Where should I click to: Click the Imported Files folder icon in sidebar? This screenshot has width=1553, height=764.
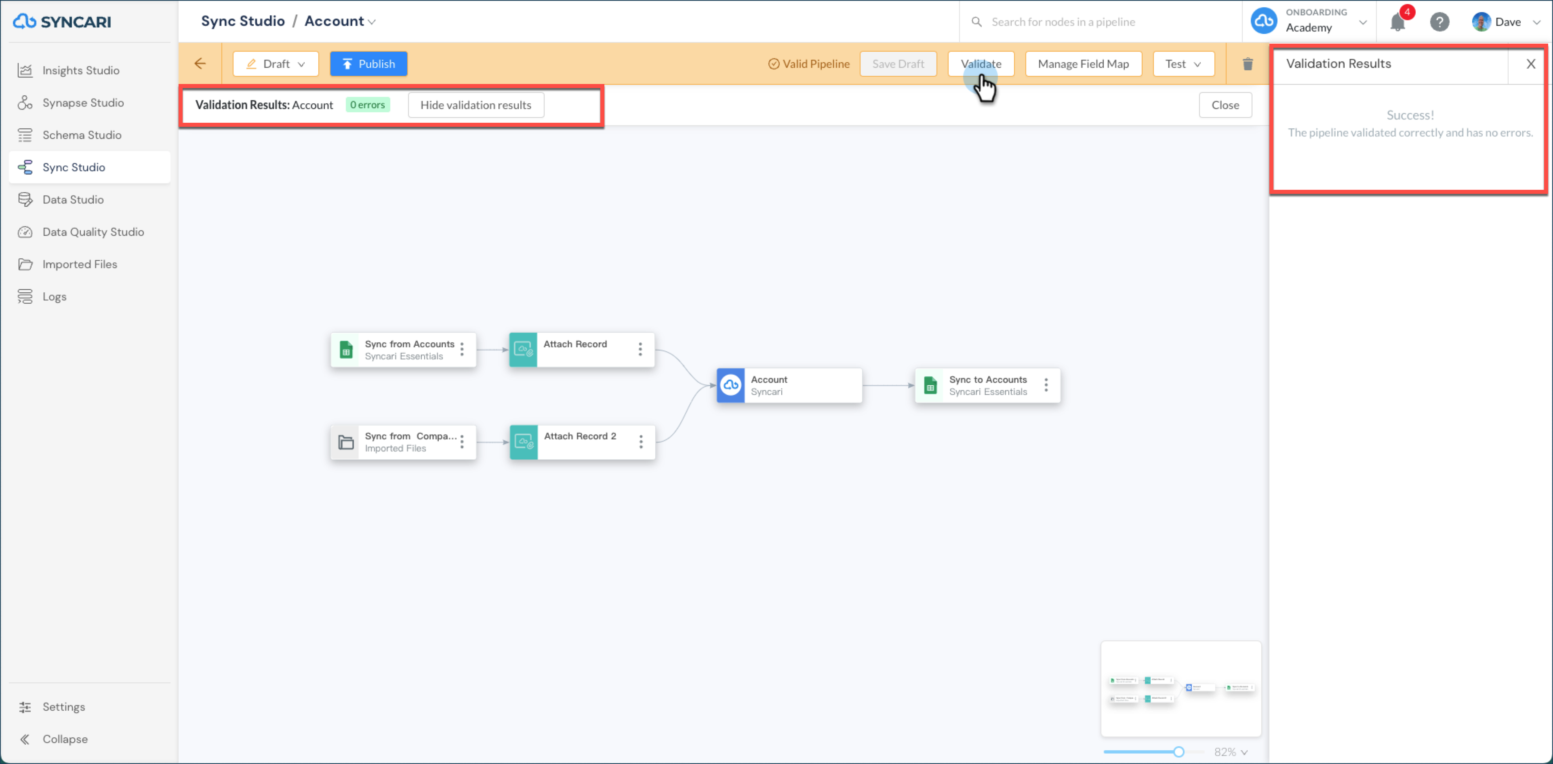tap(25, 264)
